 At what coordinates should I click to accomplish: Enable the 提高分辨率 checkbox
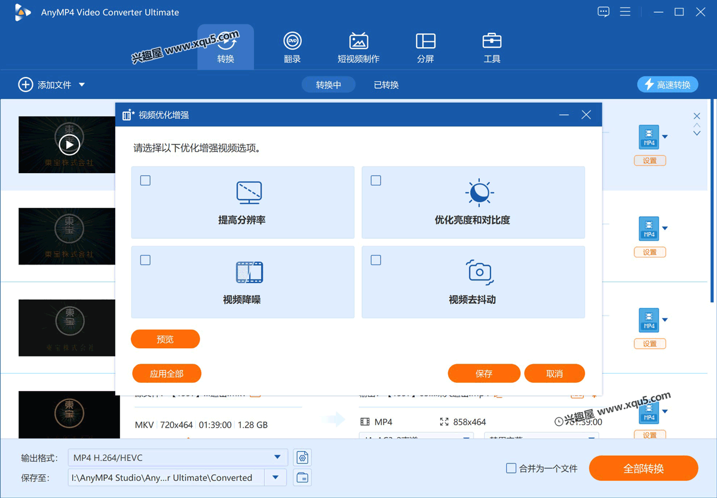[x=145, y=180]
